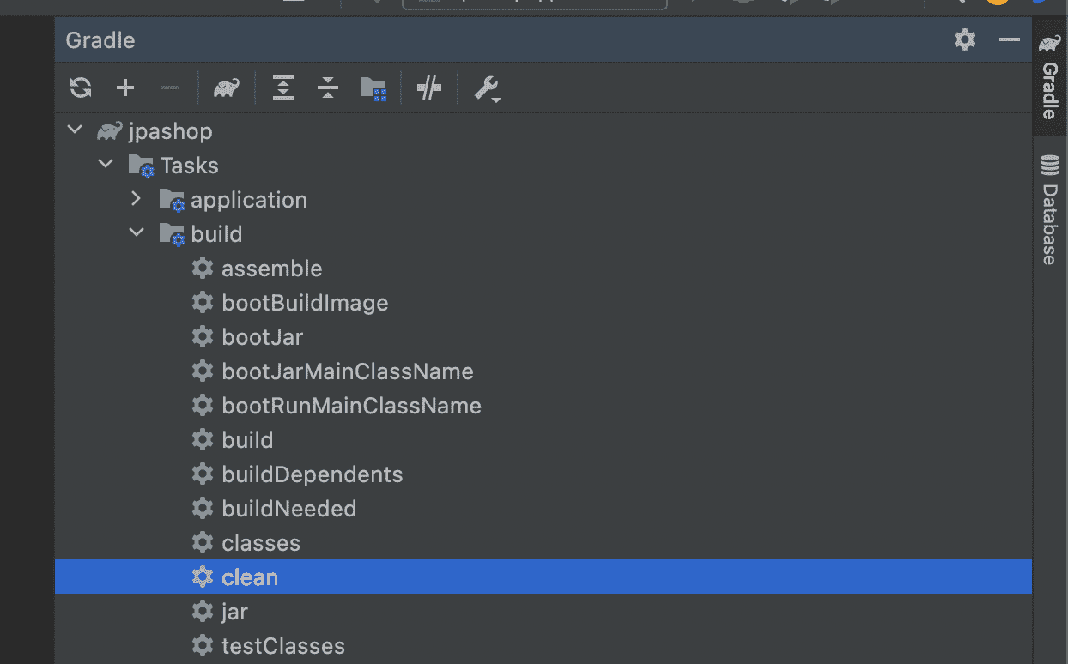The height and width of the screenshot is (664, 1068).
Task: Hide the Gradle tool window
Action: point(1010,39)
